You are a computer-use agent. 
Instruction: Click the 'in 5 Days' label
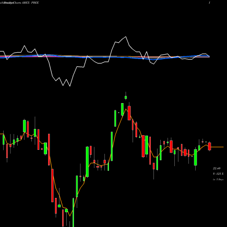coord(218,179)
